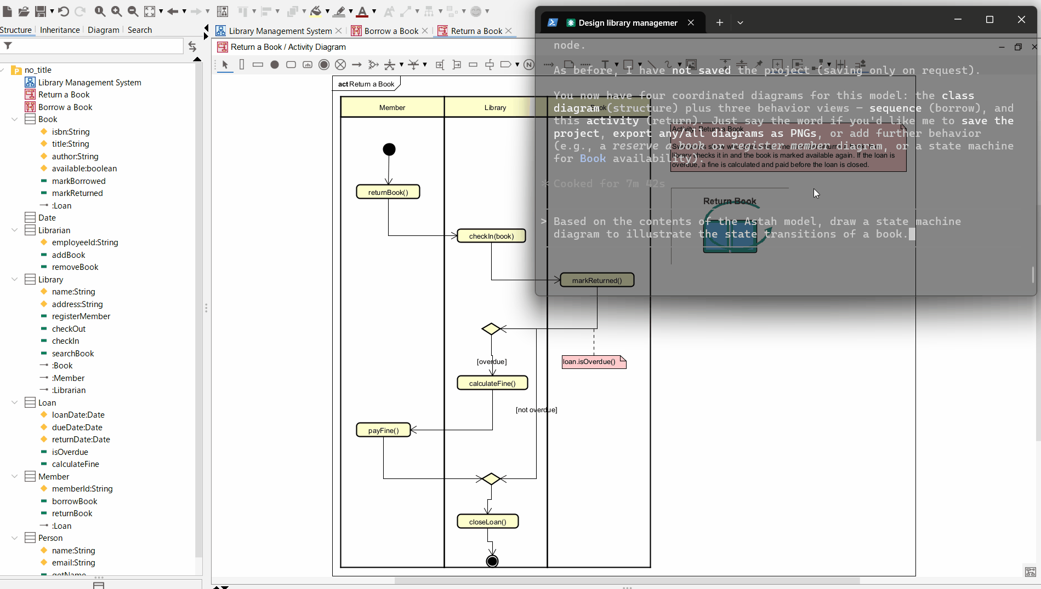Choose the Output Pin tool
The height and width of the screenshot is (589, 1041).
457,65
